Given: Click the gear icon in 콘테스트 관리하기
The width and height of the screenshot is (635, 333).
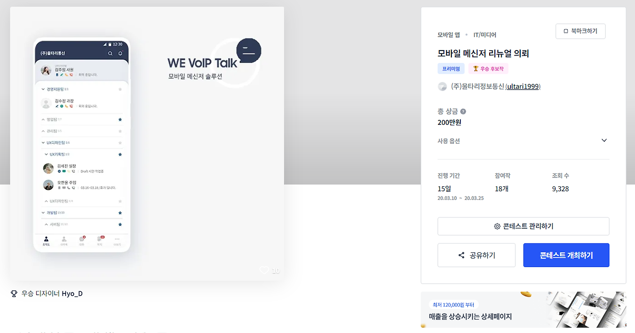Looking at the screenshot, I should 497,226.
